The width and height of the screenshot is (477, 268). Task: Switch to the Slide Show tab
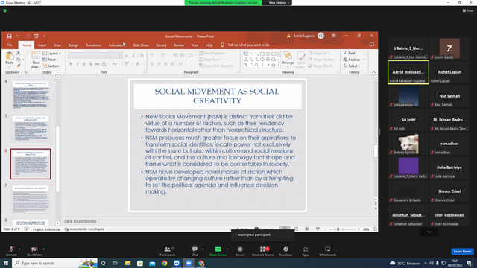click(141, 45)
